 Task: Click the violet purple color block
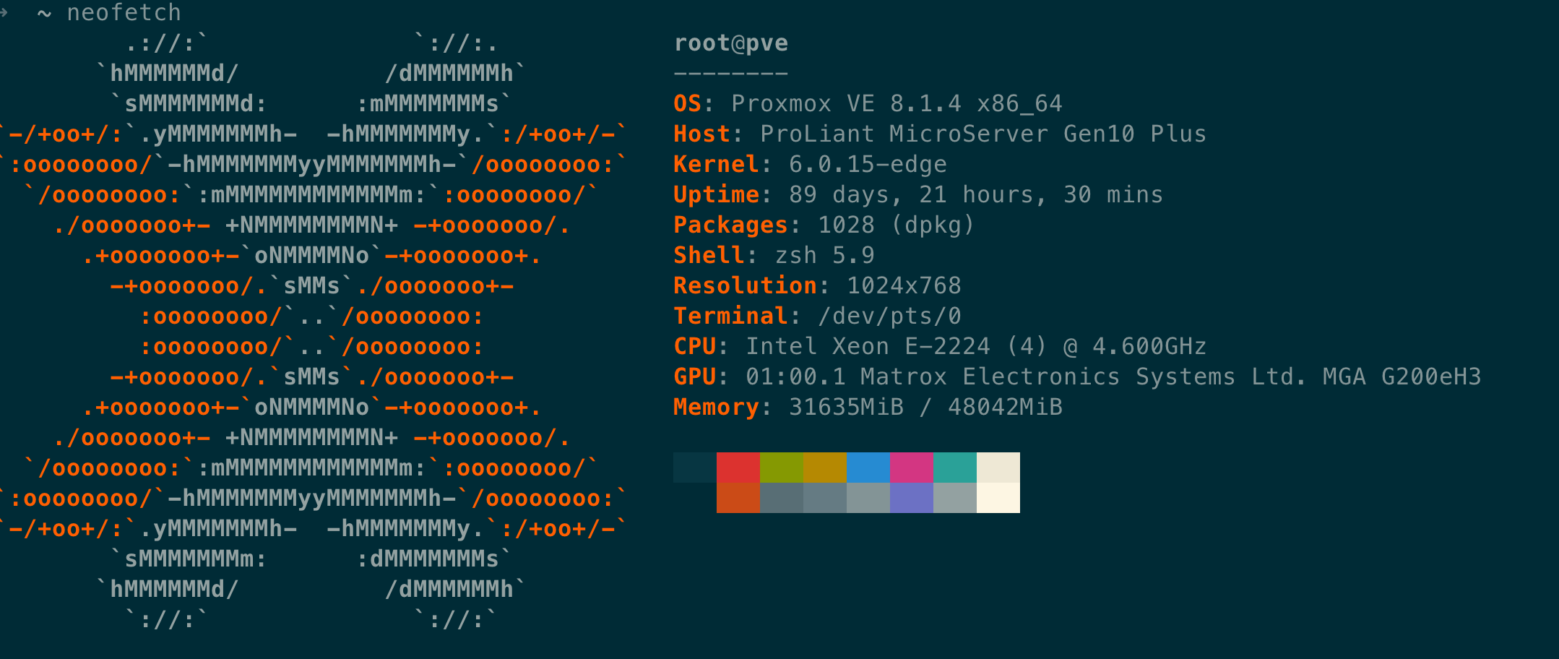pos(911,498)
